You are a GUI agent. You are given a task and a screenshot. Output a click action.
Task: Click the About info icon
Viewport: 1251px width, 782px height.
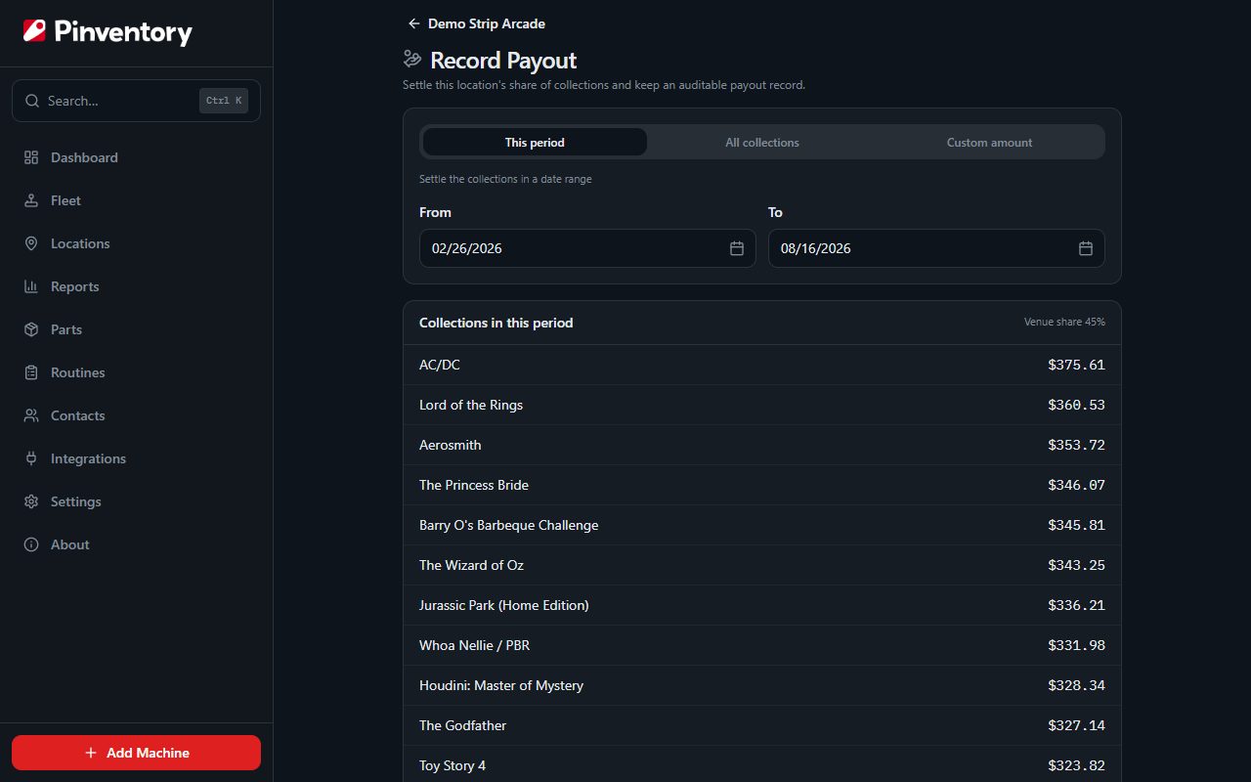31,544
